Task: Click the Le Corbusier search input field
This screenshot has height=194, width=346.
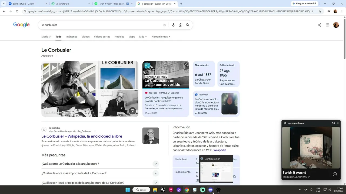Action: (100, 25)
